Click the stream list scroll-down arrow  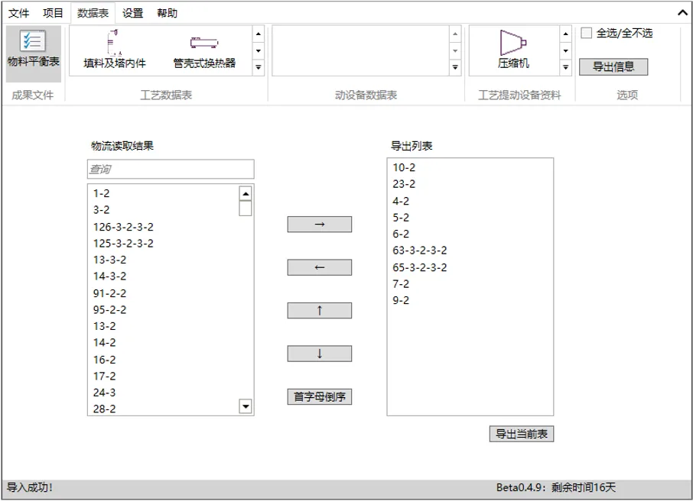click(x=246, y=406)
